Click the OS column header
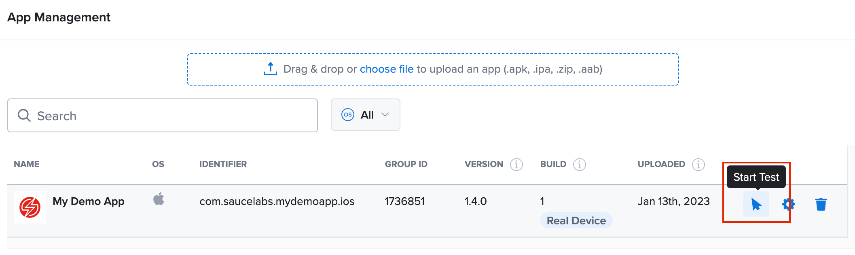 (158, 164)
